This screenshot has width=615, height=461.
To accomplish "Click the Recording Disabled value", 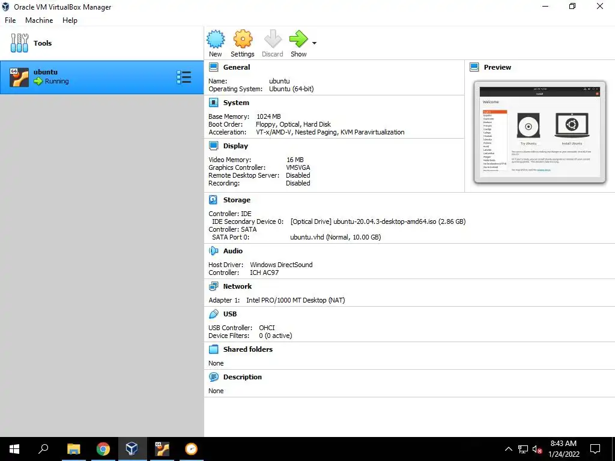I will click(298, 183).
